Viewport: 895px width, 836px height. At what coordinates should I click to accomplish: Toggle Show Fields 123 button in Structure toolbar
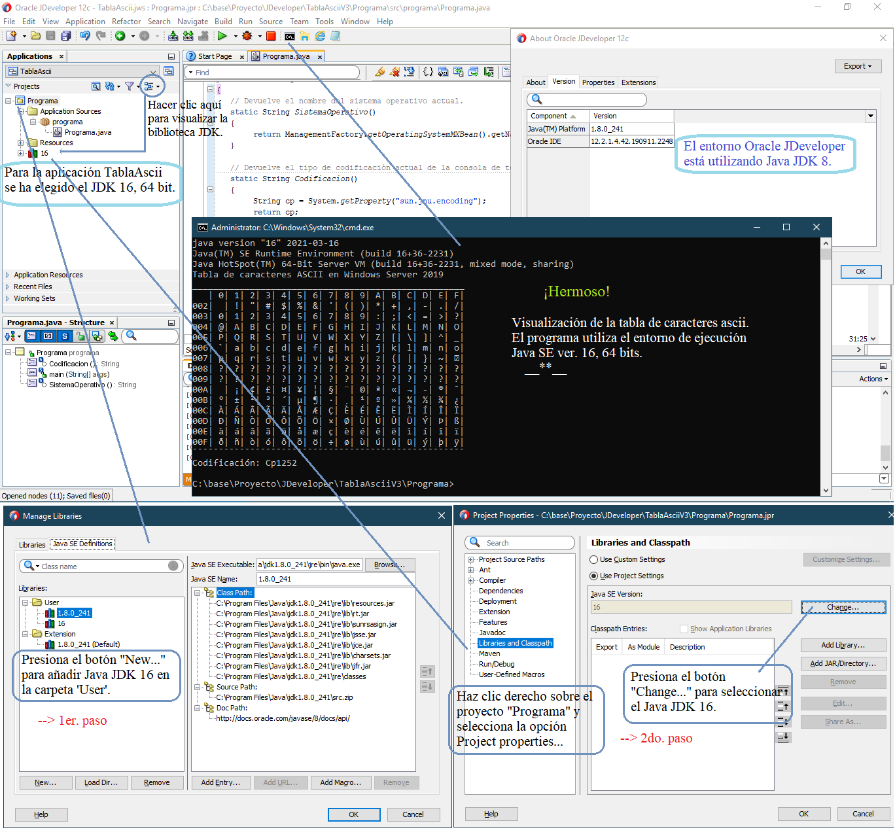point(48,336)
